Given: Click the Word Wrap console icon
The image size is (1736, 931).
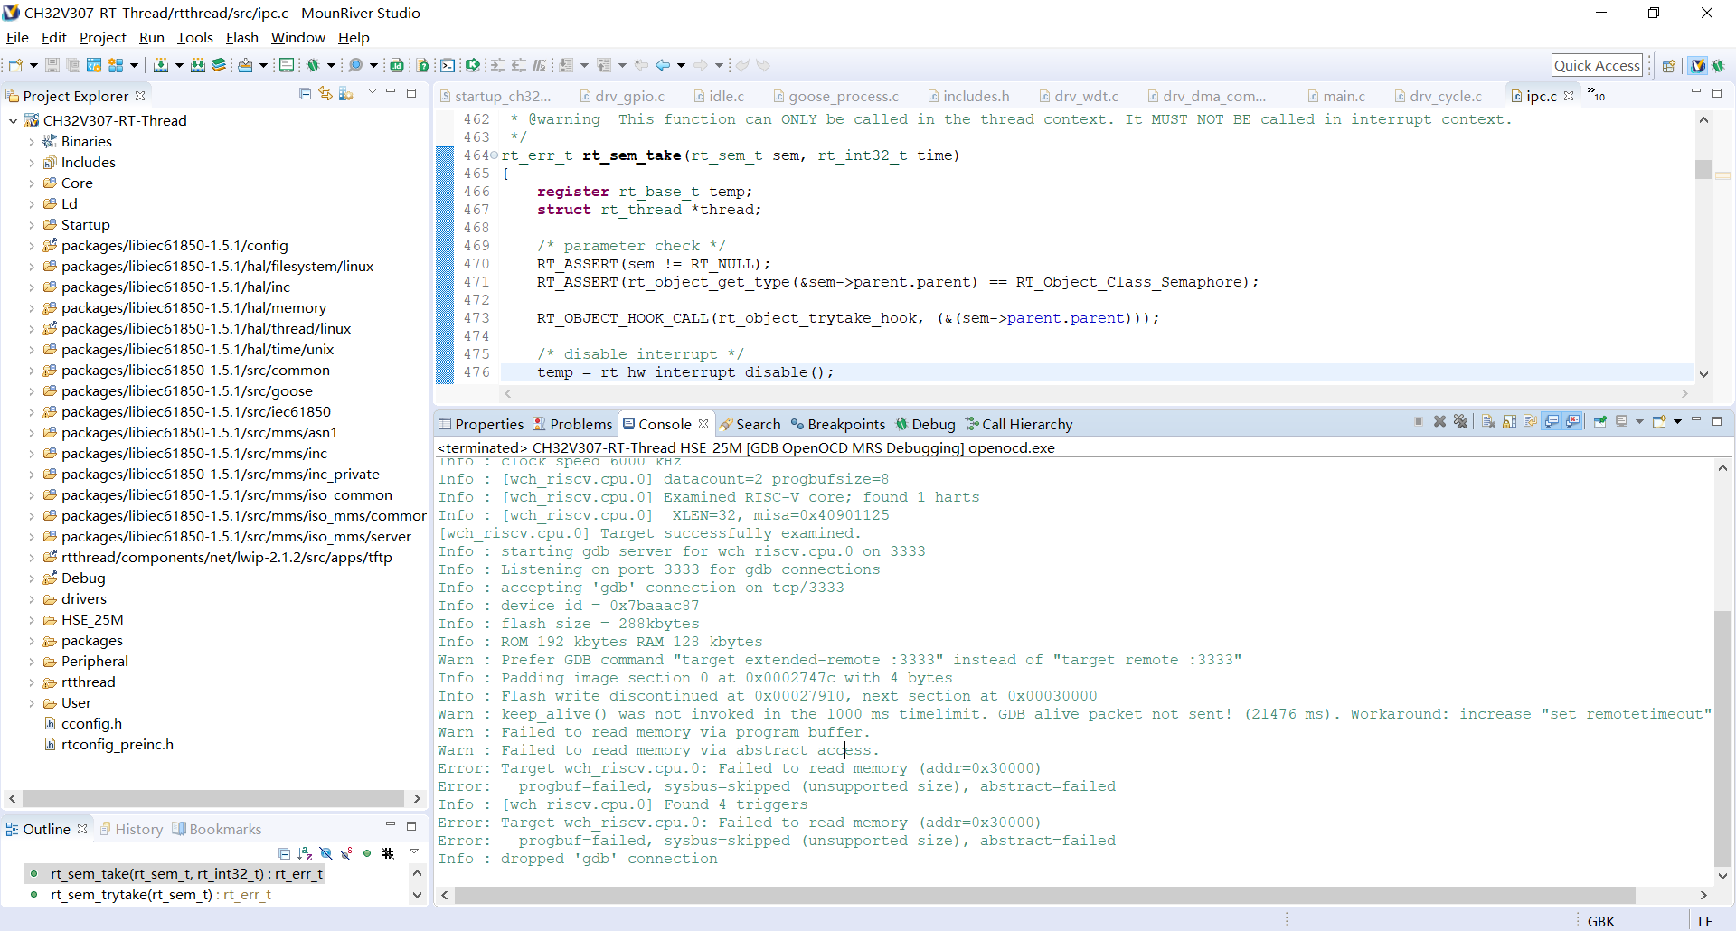Looking at the screenshot, I should tap(1530, 422).
